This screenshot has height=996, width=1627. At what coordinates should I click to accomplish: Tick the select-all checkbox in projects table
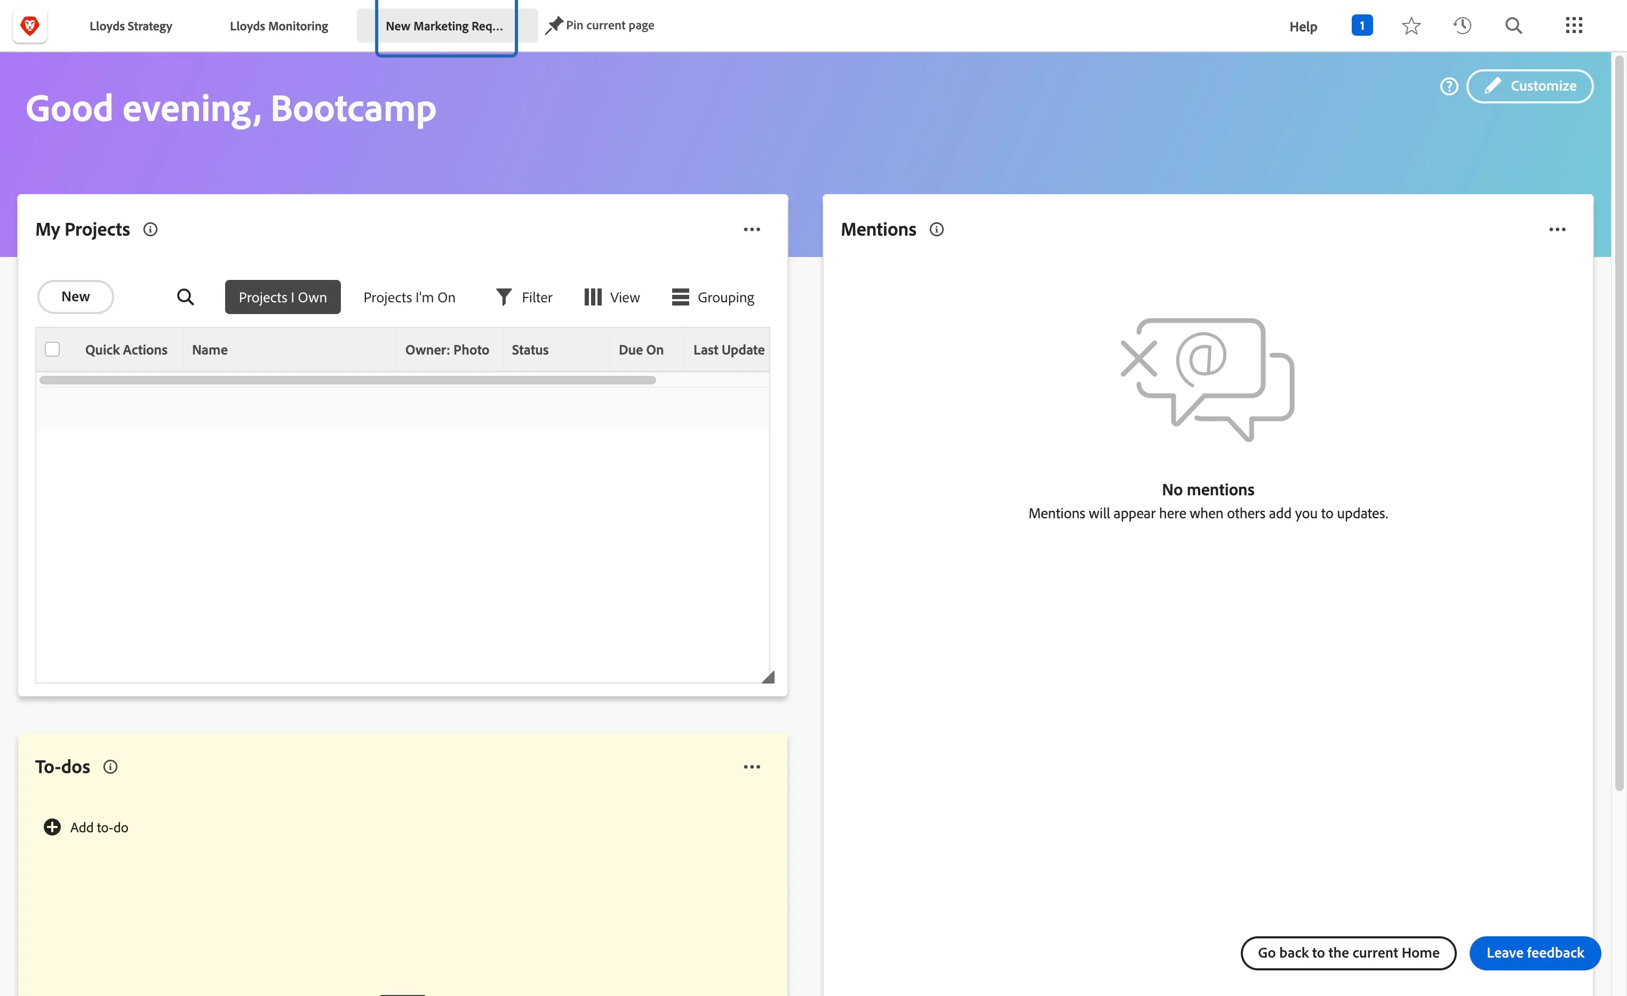52,349
